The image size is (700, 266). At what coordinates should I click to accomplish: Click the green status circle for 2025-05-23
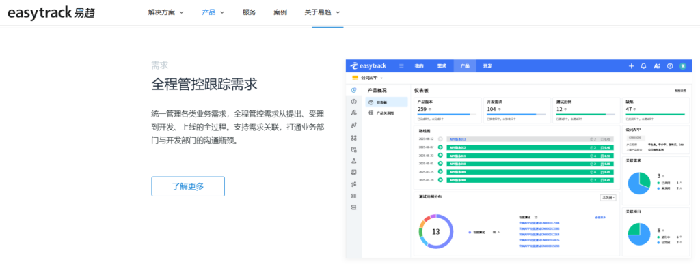tap(440, 156)
